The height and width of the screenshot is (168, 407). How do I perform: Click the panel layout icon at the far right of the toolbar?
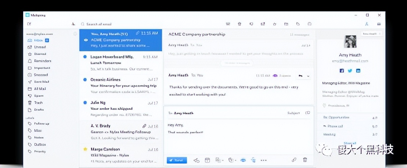379,24
